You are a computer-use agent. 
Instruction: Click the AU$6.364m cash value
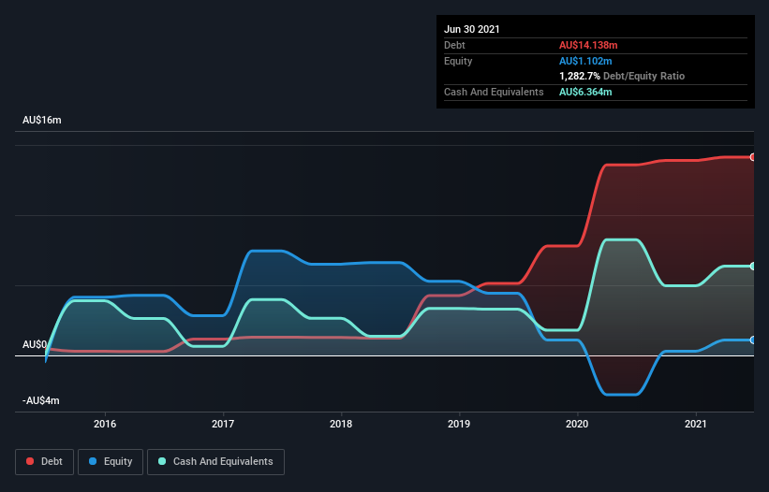(x=585, y=92)
